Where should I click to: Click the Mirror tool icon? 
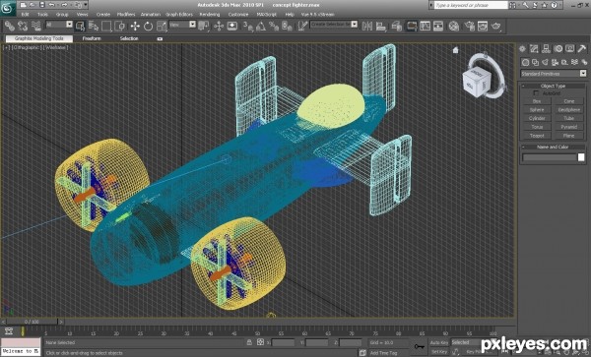point(367,26)
